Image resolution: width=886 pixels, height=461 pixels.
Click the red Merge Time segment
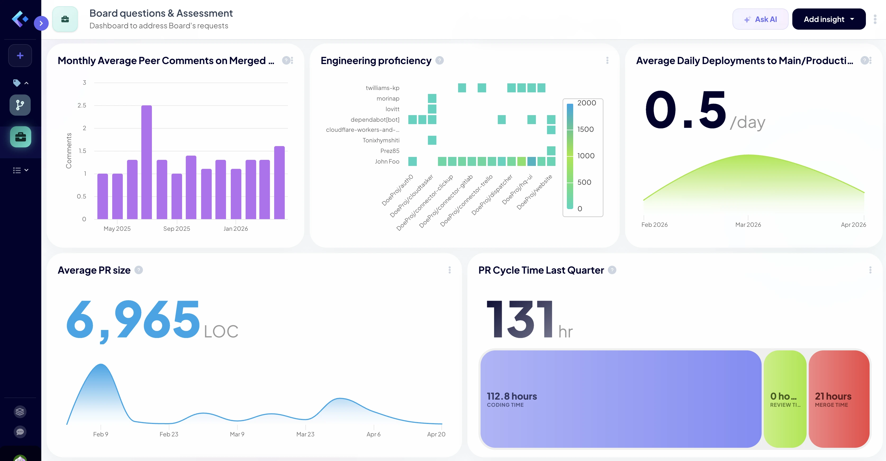pos(839,399)
